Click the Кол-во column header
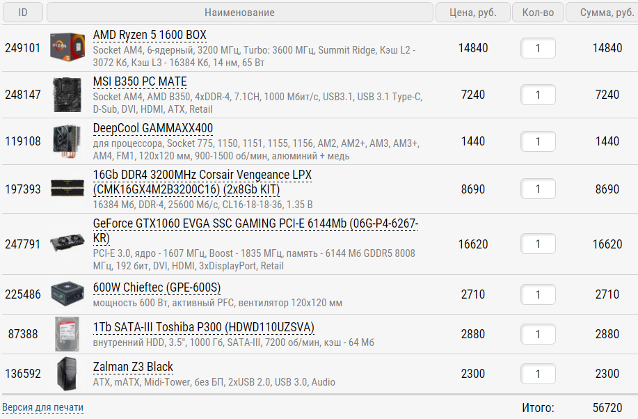This screenshot has height=419, width=638. pyautogui.click(x=538, y=13)
